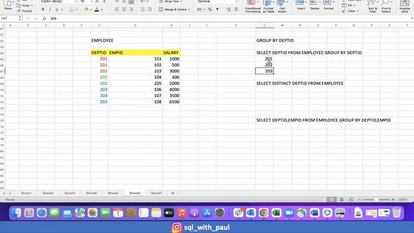Apply the Font Color swatch
414x233 pixels.
click(96, 10)
